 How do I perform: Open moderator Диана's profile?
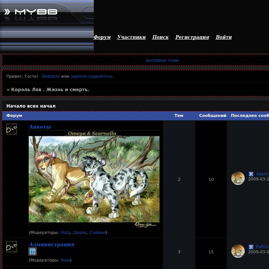(x=80, y=232)
